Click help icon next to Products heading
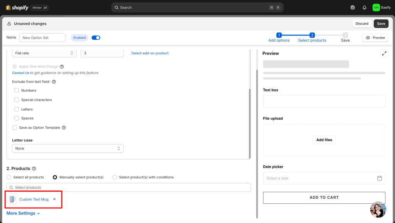The image size is (395, 223). click(x=34, y=169)
